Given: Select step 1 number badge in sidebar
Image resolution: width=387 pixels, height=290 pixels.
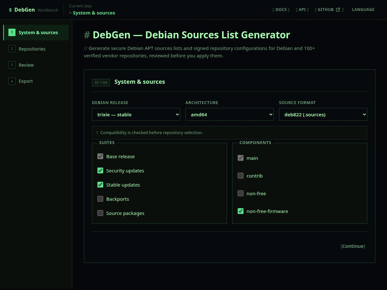Looking at the screenshot, I should coord(12,32).
